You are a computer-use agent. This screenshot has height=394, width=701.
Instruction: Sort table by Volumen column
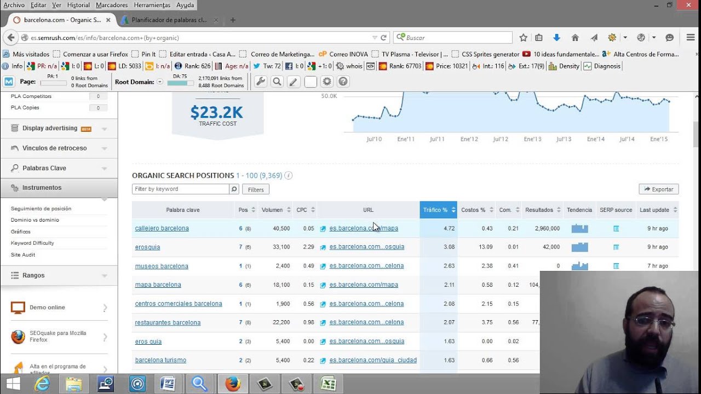pos(275,210)
